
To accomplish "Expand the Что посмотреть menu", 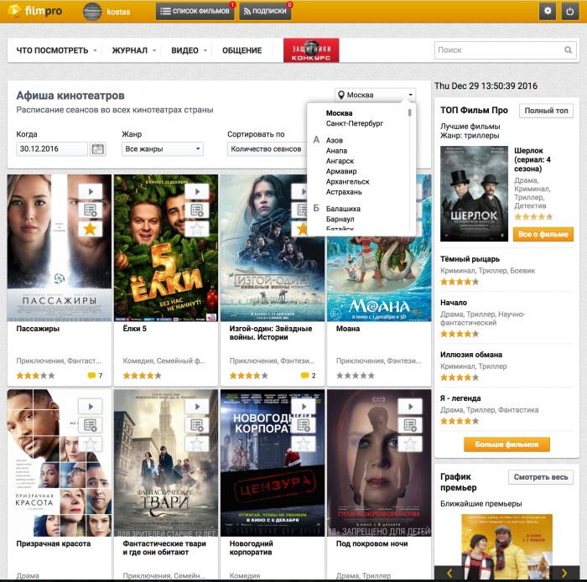I will [56, 50].
